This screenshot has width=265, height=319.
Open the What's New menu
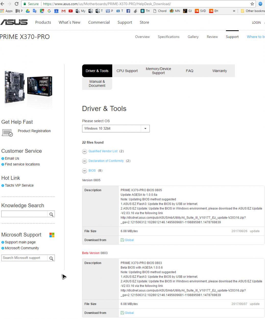69,22
